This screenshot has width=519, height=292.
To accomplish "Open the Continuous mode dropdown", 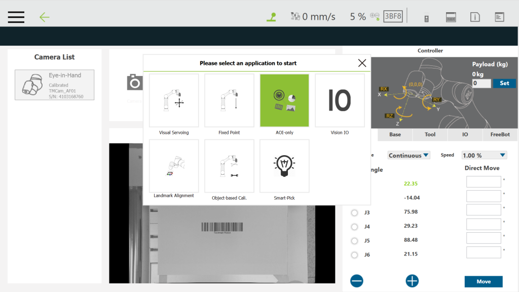I will point(409,156).
